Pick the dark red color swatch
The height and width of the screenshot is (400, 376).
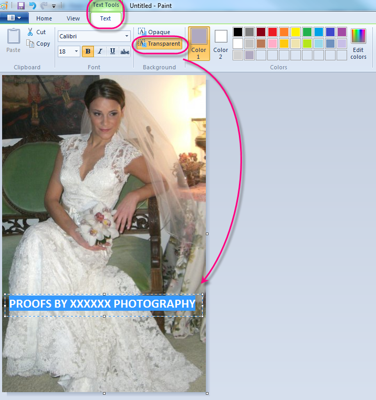(261, 32)
